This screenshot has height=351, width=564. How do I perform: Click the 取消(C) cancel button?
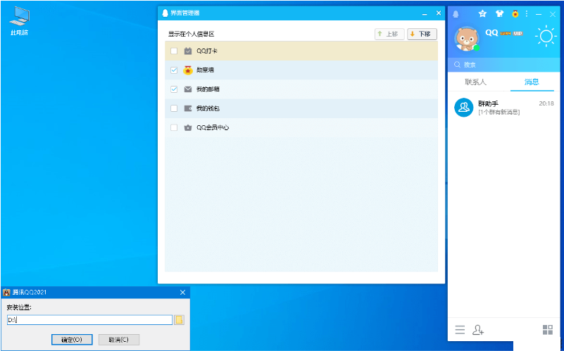[119, 340]
